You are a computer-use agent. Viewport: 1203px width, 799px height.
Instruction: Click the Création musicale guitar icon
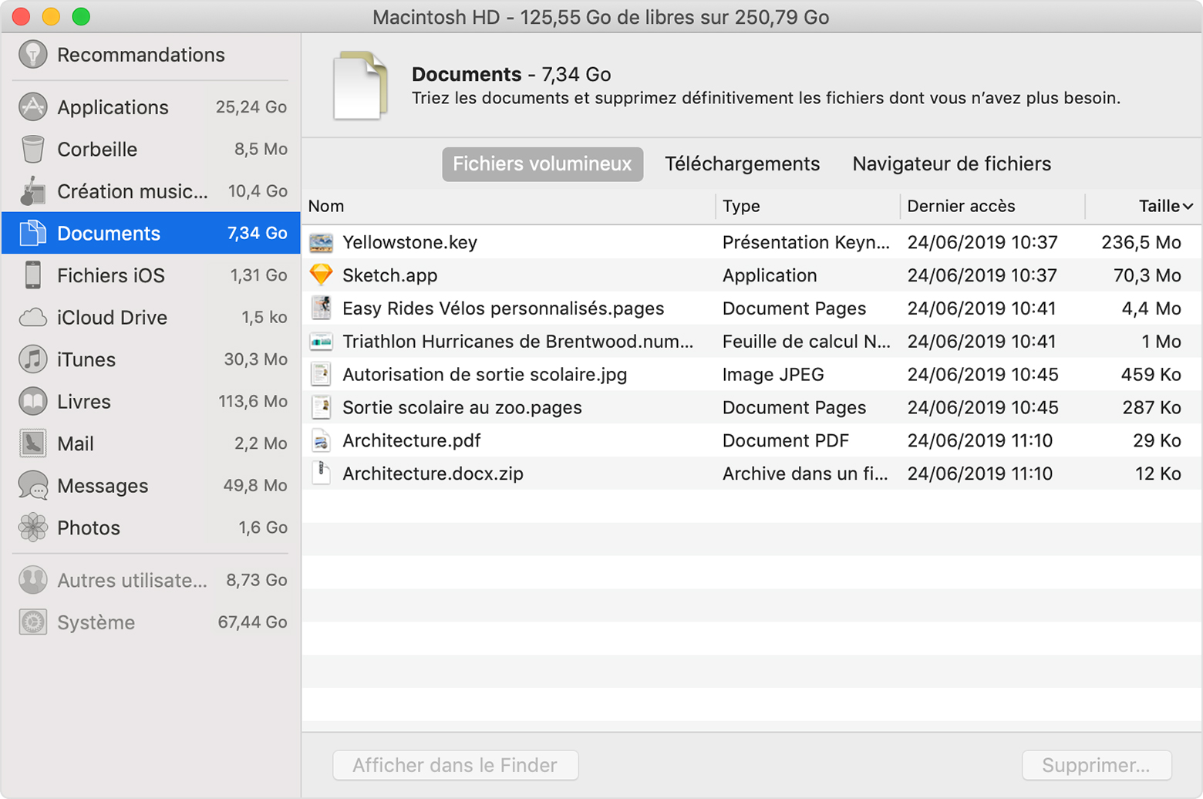click(32, 191)
